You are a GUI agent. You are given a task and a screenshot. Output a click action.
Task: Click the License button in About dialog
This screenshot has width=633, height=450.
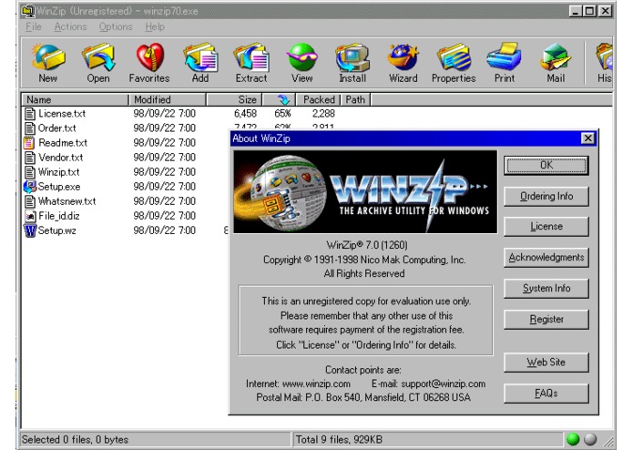546,227
